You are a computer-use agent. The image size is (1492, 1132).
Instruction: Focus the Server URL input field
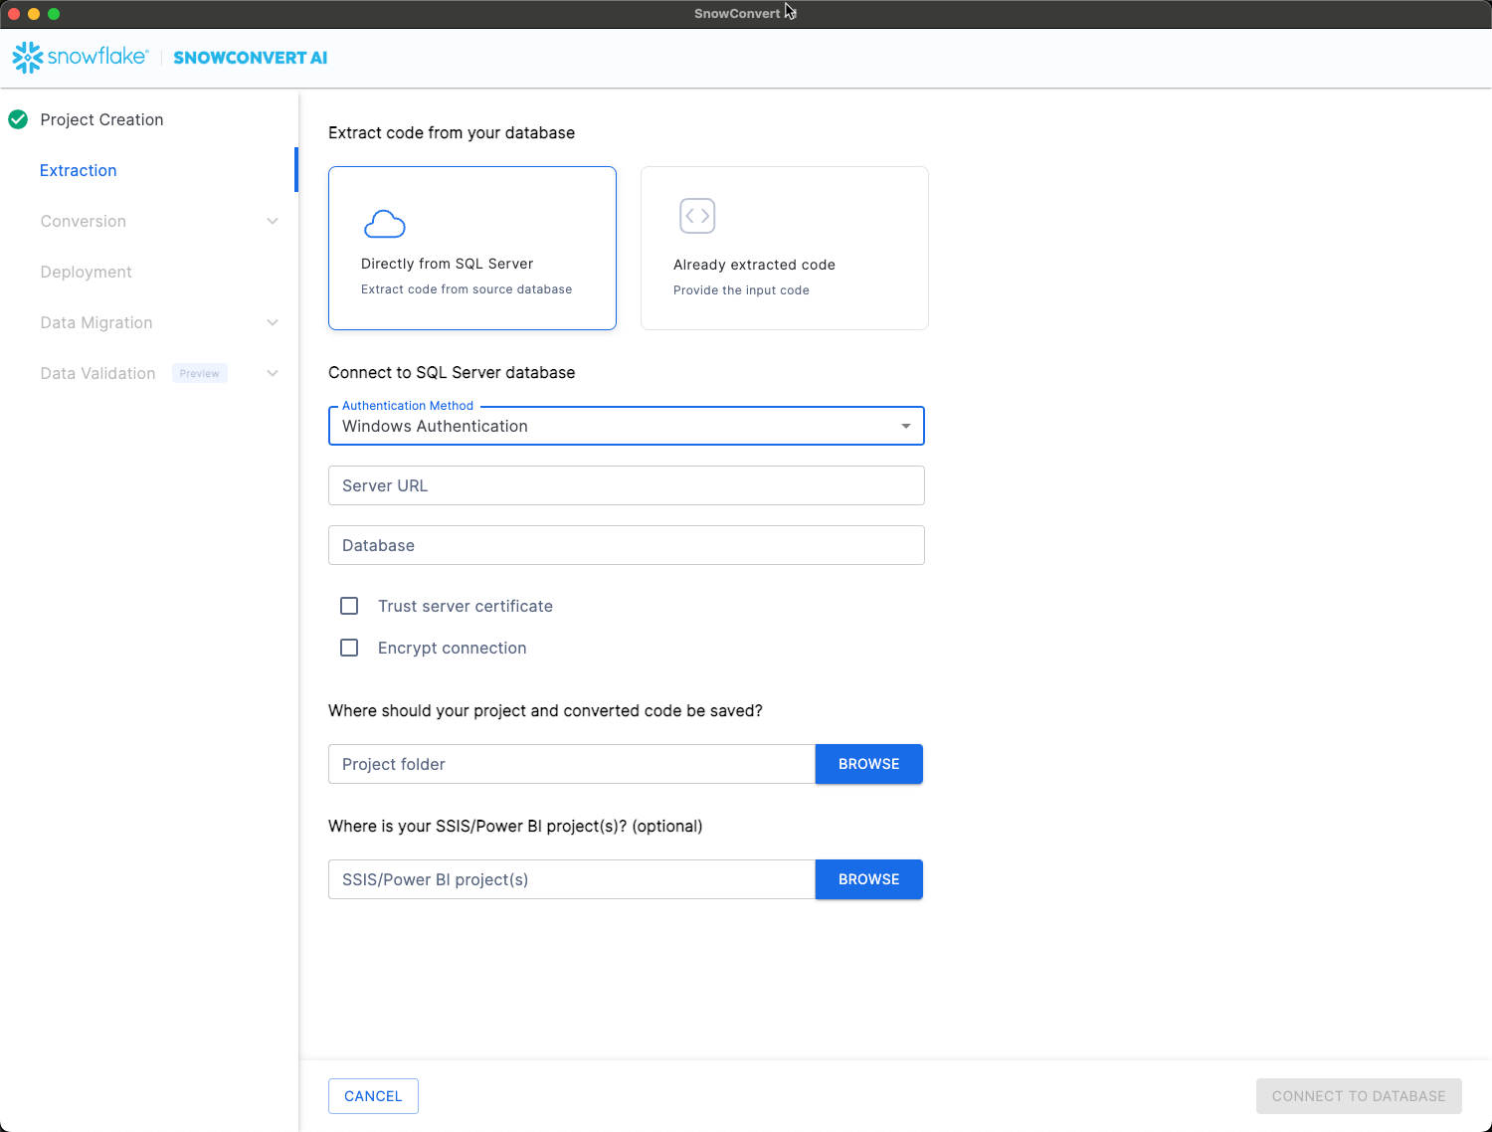click(x=626, y=485)
